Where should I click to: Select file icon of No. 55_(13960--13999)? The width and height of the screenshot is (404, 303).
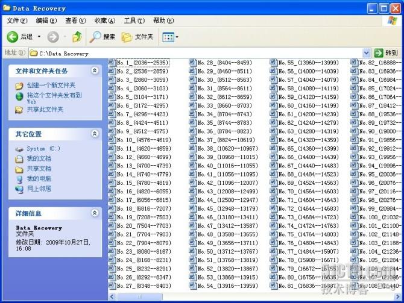[x=273, y=62]
